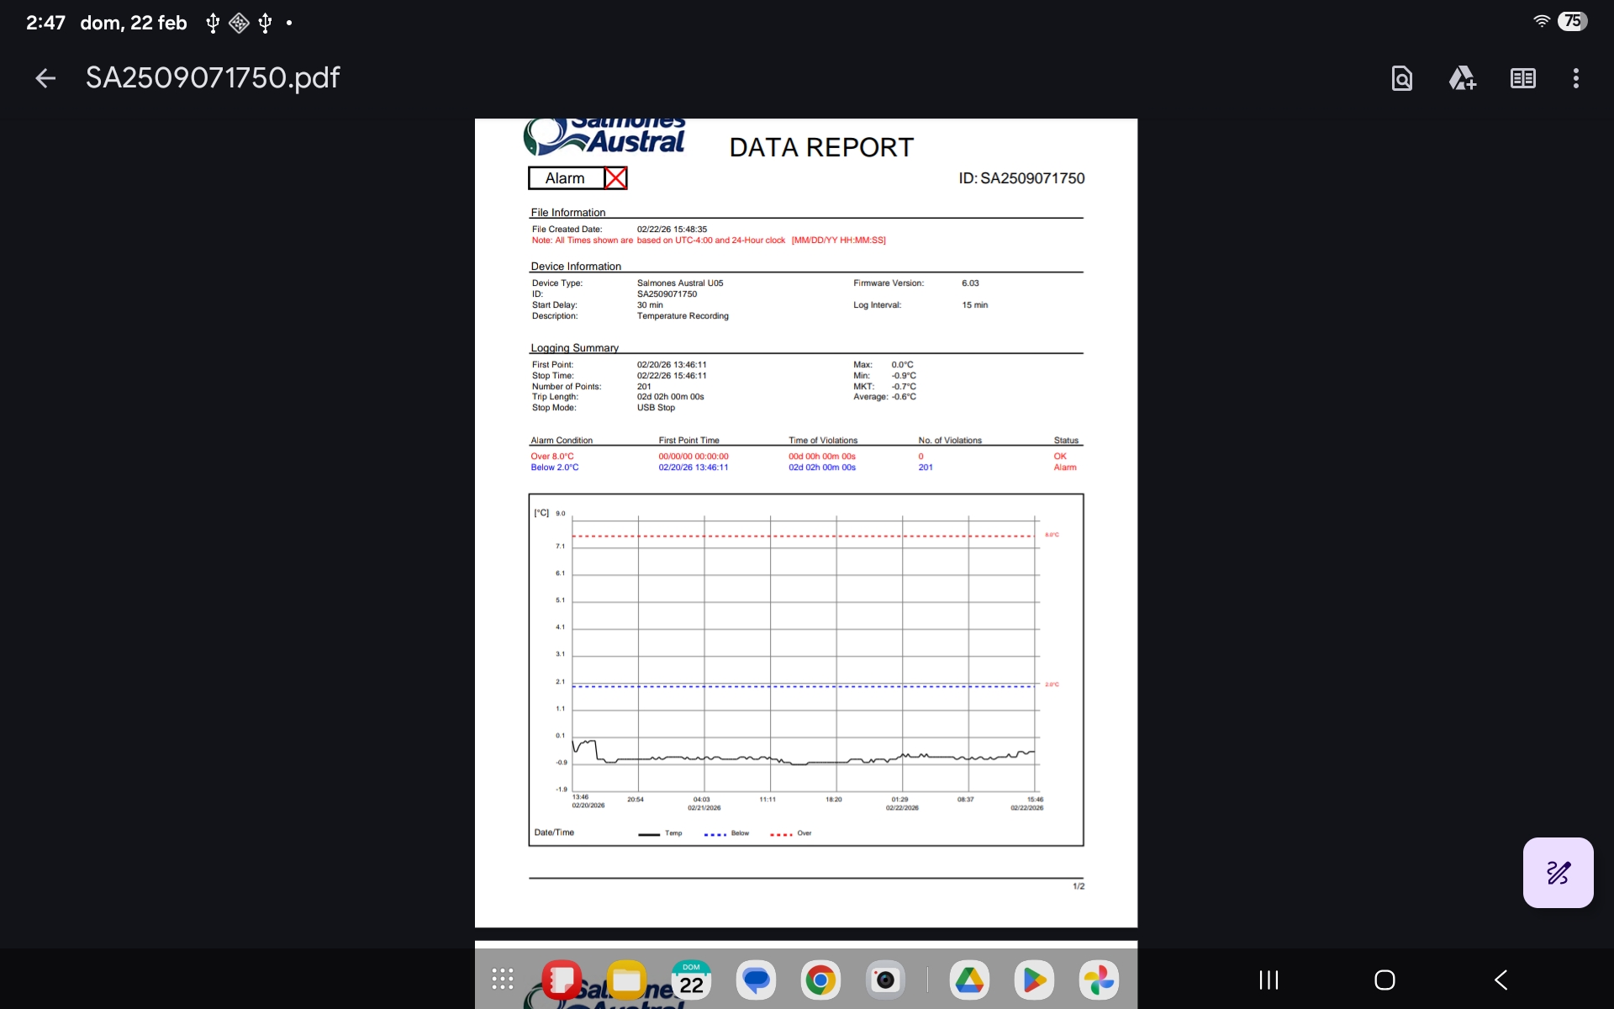Tap the Recents navigation button
This screenshot has width=1614, height=1009.
tap(1269, 980)
